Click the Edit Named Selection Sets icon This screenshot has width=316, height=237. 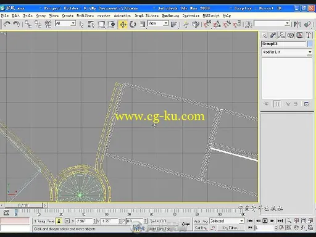(x=249, y=24)
